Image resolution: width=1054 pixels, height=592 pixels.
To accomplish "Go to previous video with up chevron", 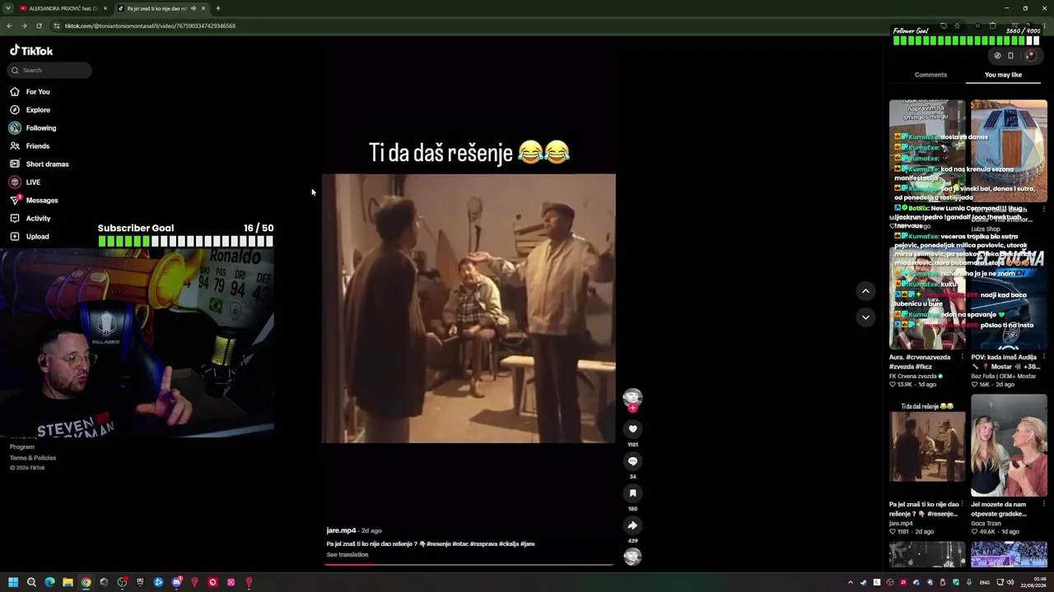I will click(x=865, y=290).
